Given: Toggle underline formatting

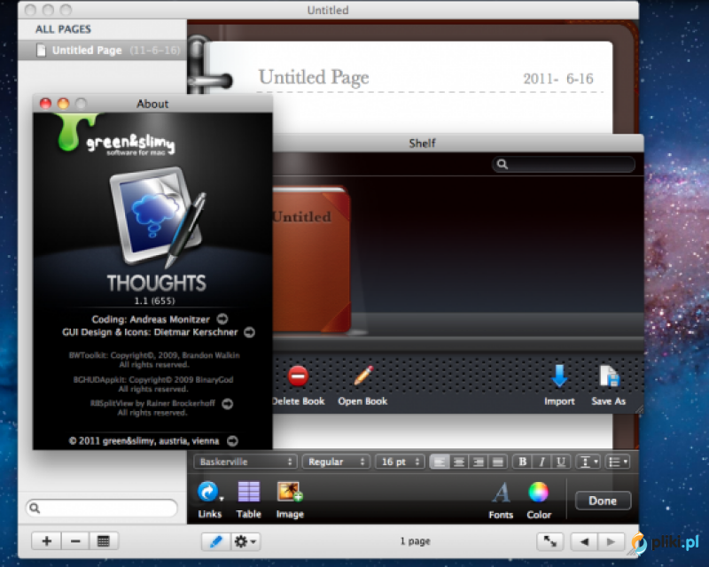Looking at the screenshot, I should (561, 462).
